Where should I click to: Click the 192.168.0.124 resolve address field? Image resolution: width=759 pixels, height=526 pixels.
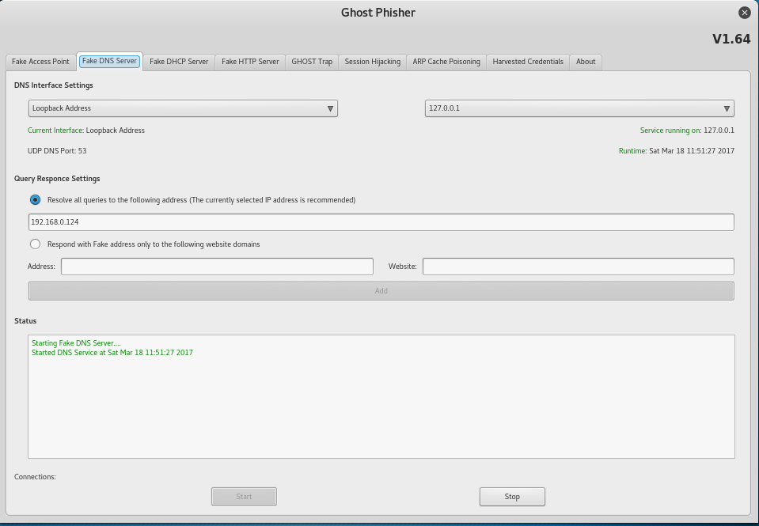pyautogui.click(x=381, y=222)
